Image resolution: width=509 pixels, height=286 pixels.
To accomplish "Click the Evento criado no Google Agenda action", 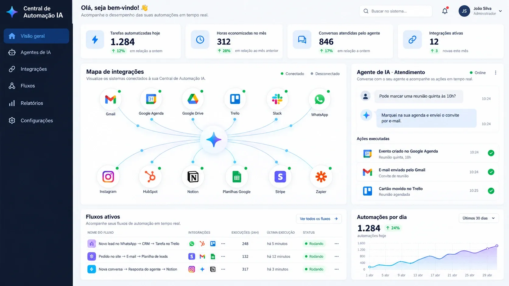I will [x=427, y=154].
